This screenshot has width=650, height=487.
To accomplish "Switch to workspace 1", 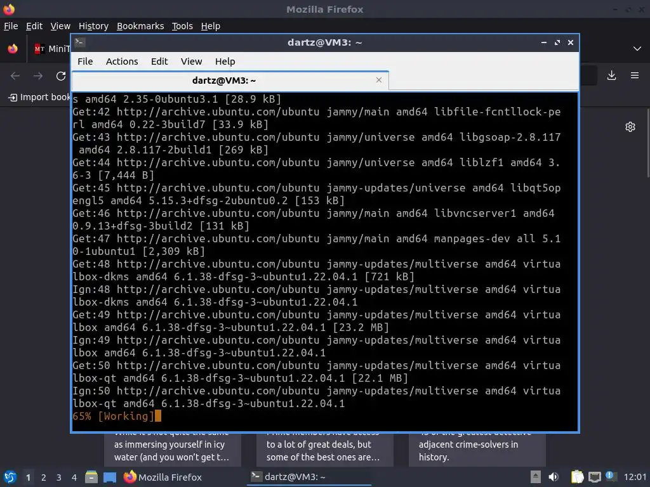I will [x=28, y=477].
